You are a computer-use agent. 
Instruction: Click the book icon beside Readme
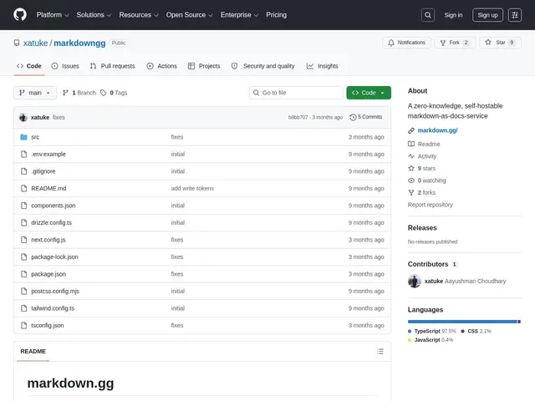tap(411, 144)
